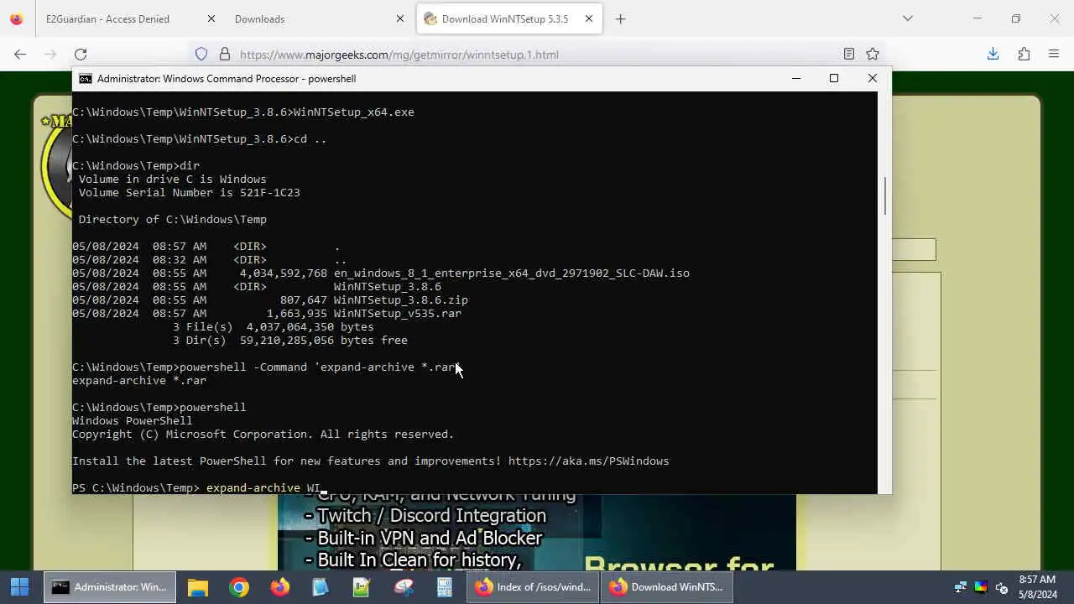Screen dimensions: 1074x604
Task: Click the PowerShell expand-archive prompt line
Action: (197, 487)
